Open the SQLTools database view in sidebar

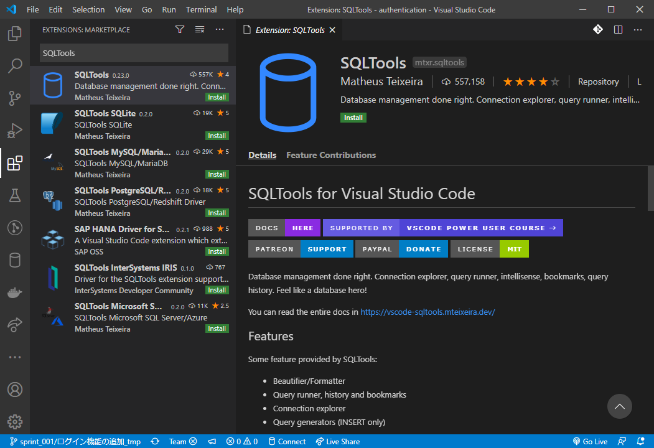click(x=15, y=260)
